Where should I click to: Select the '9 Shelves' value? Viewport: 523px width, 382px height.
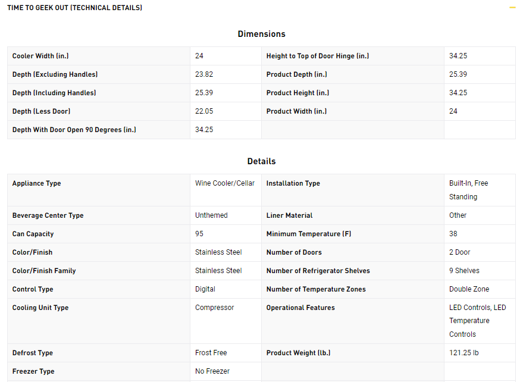464,271
